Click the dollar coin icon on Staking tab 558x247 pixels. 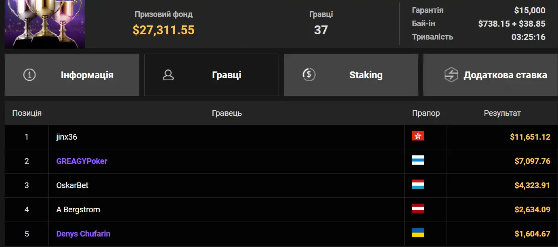pyautogui.click(x=309, y=75)
